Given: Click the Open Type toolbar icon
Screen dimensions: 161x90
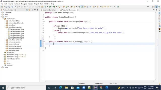Looking at the screenshot, I should (x=71, y=7).
